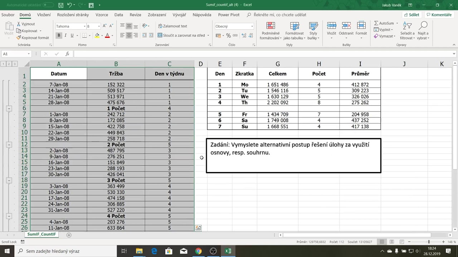The height and width of the screenshot is (257, 458).
Task: Click the Komentáře comments button
Action: [x=439, y=15]
